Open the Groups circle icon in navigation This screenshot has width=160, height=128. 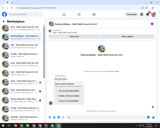coord(94,14)
